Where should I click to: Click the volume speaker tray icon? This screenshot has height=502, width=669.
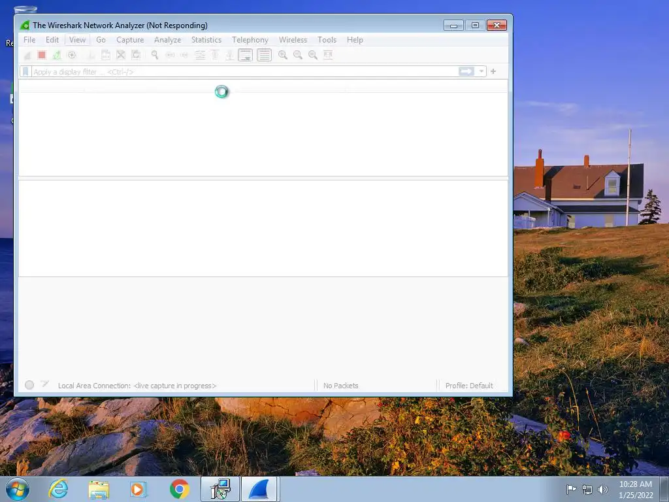pyautogui.click(x=603, y=490)
